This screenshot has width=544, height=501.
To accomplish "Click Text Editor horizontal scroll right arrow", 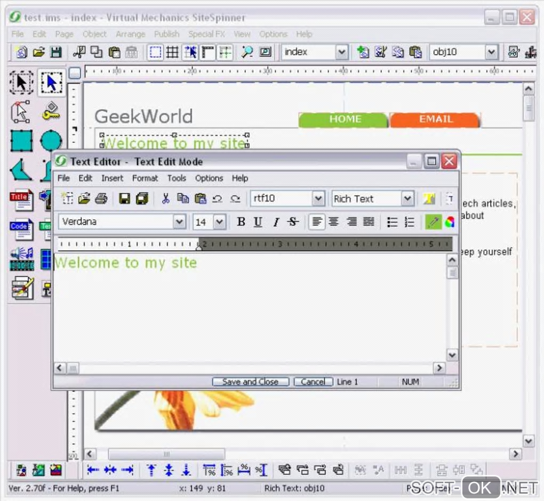I will tap(439, 368).
